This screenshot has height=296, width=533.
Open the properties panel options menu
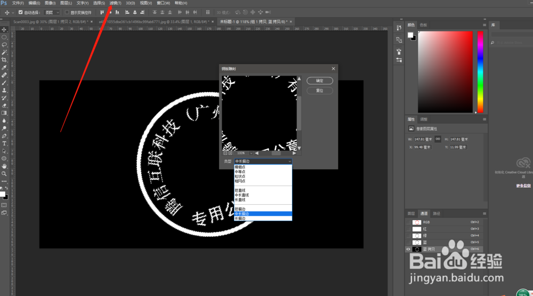(x=484, y=119)
